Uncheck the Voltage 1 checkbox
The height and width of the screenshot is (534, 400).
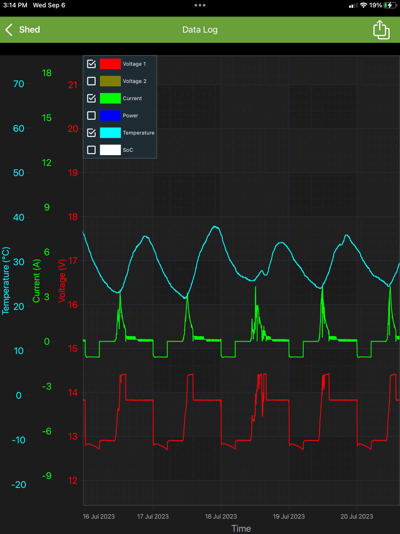(x=91, y=64)
